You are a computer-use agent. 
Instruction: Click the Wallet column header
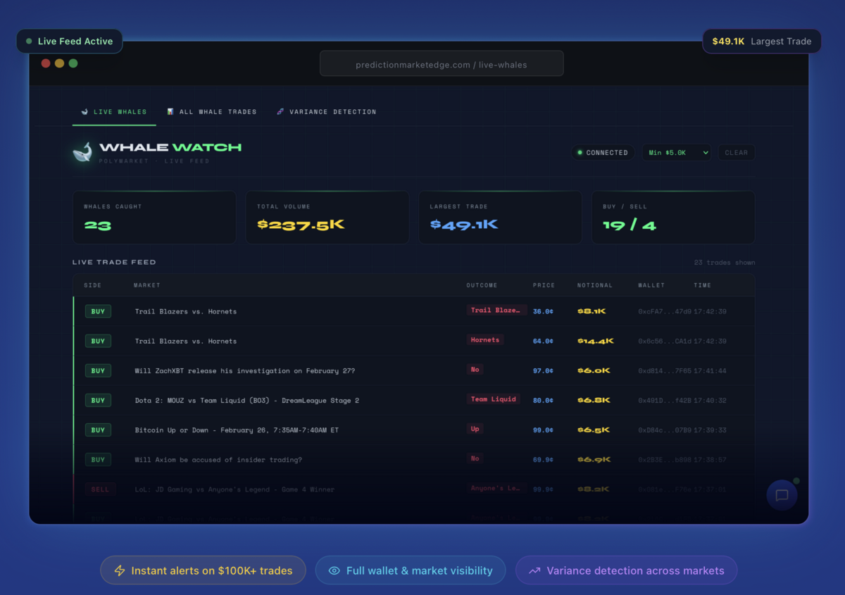[651, 285]
